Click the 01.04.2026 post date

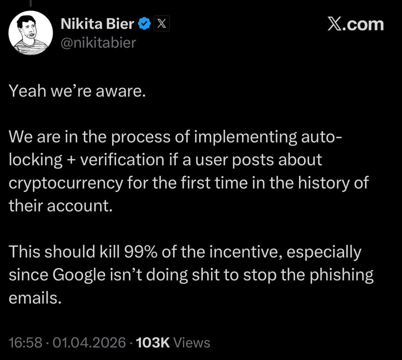click(x=89, y=343)
